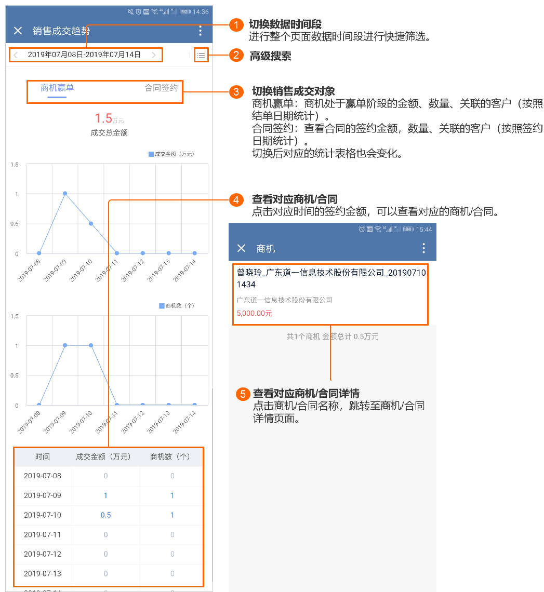
Task: Click 2019-07-10 data point on 商机数 chart
Action: (91, 345)
